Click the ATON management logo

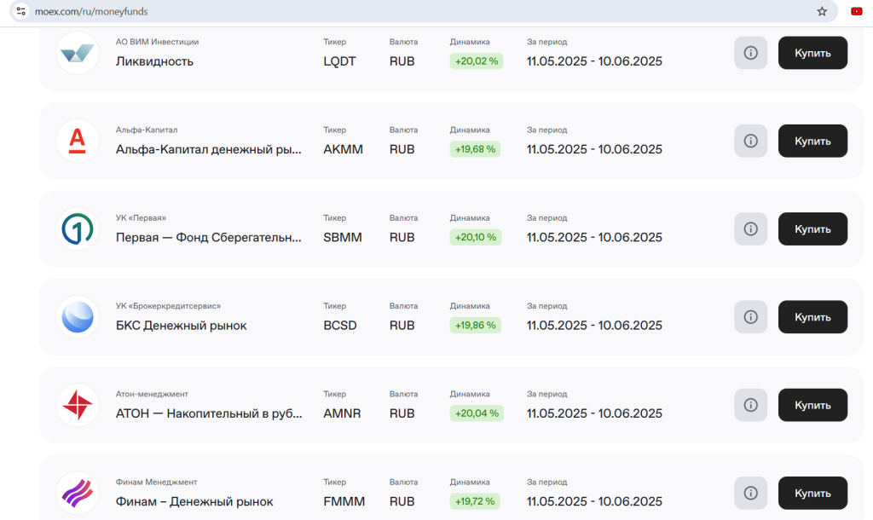pos(78,405)
